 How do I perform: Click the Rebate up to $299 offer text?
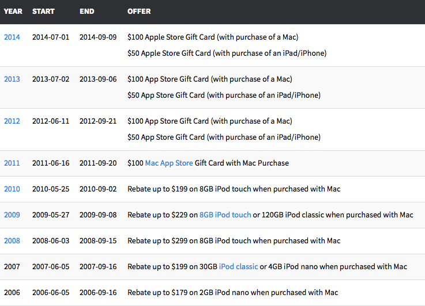point(234,240)
